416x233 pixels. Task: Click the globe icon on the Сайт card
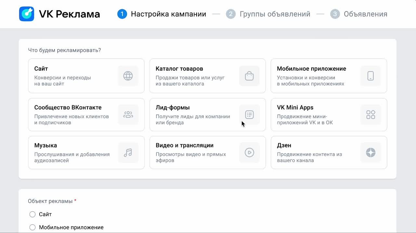(x=128, y=76)
